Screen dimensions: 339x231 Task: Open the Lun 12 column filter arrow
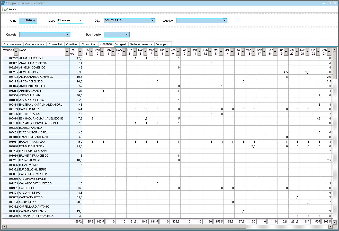coord(210,52)
